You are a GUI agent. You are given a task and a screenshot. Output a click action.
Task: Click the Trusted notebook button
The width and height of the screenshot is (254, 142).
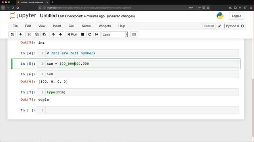(209, 26)
